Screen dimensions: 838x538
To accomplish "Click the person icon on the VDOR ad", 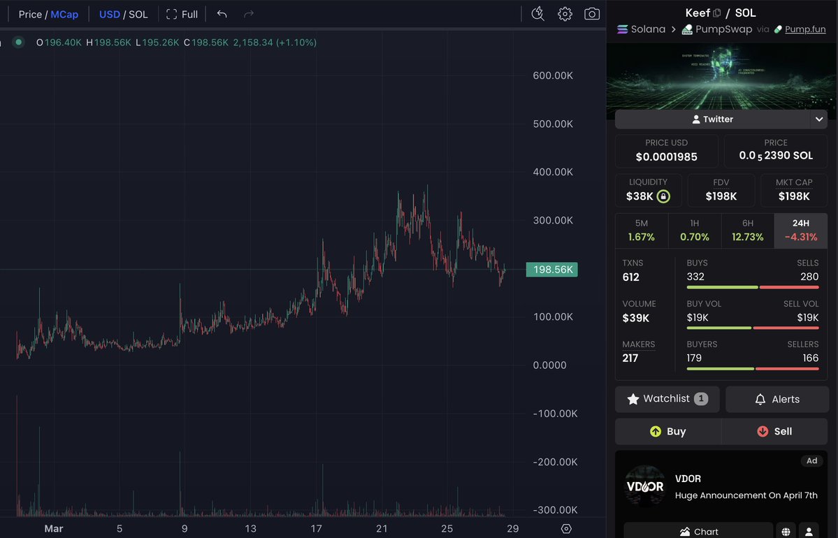I will click(809, 531).
